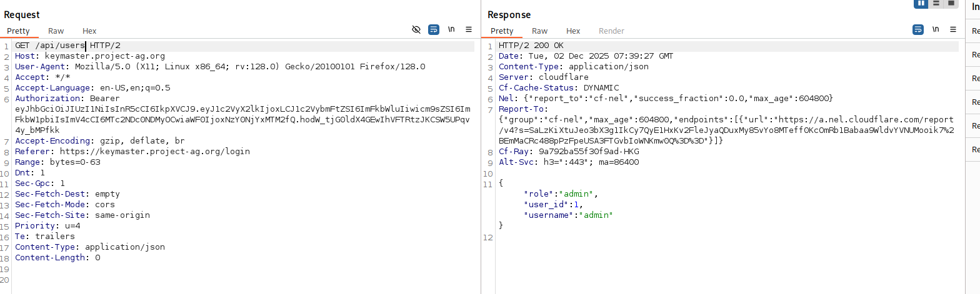
Task: Show \n non-printable characters in Response editor
Action: pos(936,29)
